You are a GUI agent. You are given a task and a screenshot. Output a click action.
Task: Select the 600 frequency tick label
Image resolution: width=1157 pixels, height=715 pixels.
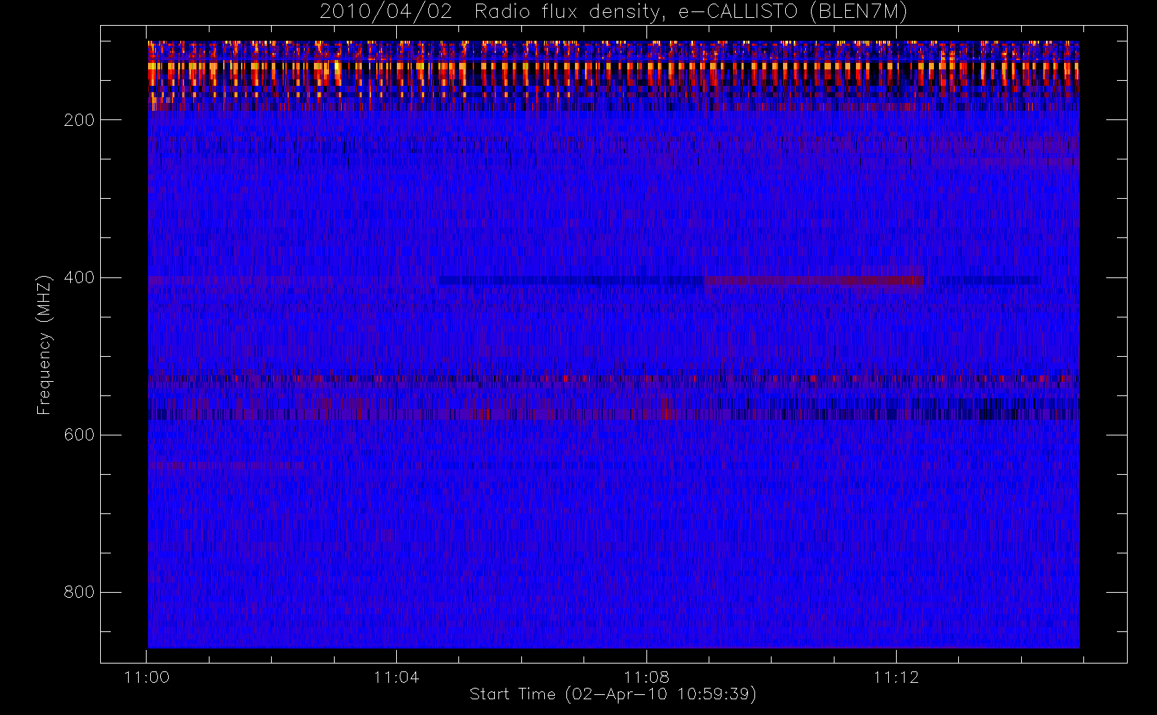tap(79, 435)
